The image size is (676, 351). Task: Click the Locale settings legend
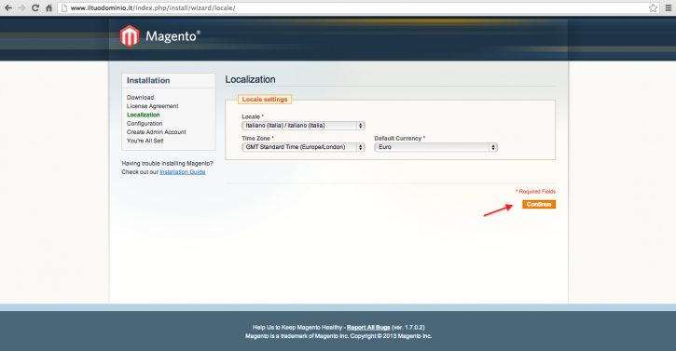[265, 100]
